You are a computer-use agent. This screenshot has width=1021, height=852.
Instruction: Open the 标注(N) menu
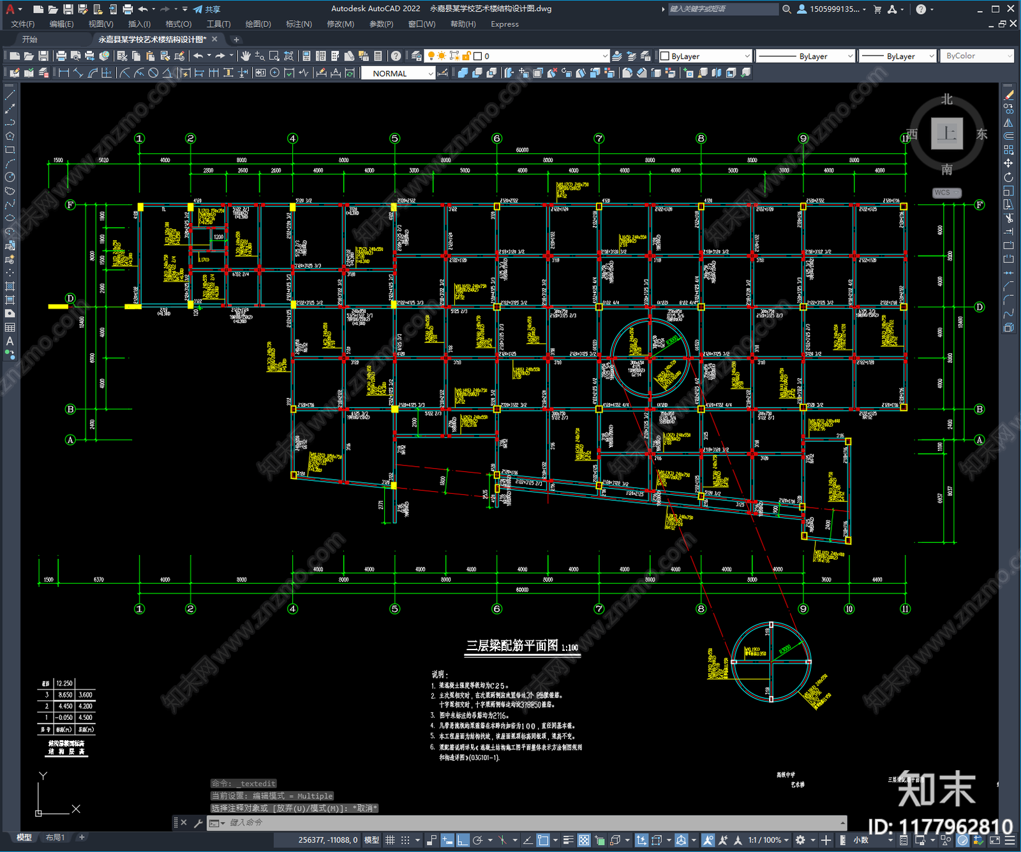299,24
